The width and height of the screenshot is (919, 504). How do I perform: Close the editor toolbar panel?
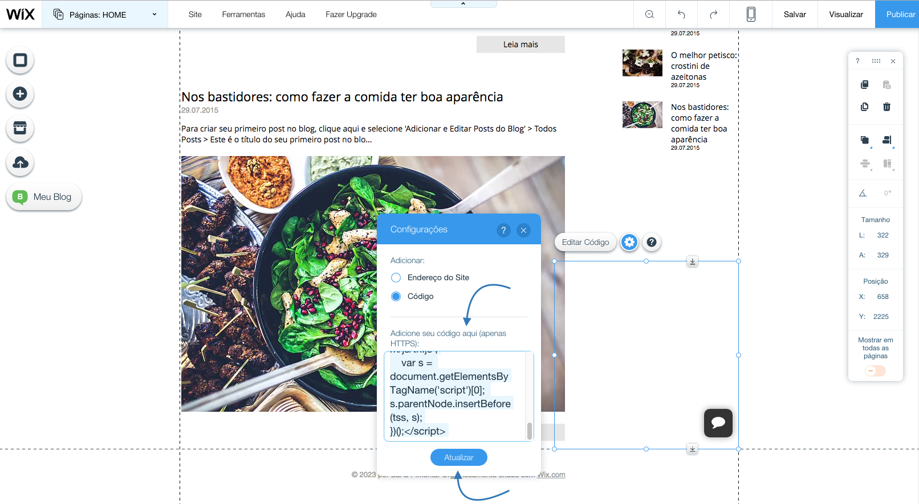pyautogui.click(x=893, y=61)
